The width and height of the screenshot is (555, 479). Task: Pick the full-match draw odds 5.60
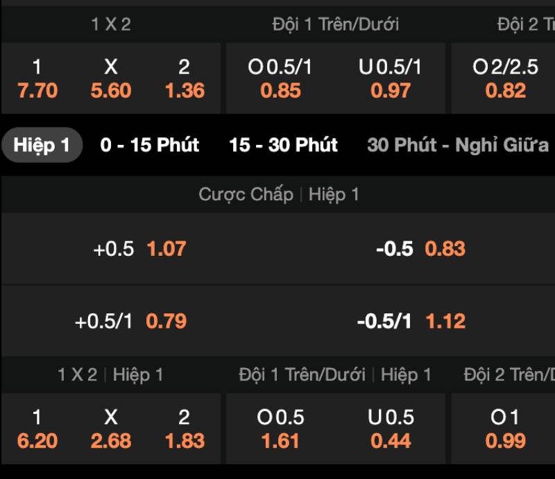coord(110,79)
